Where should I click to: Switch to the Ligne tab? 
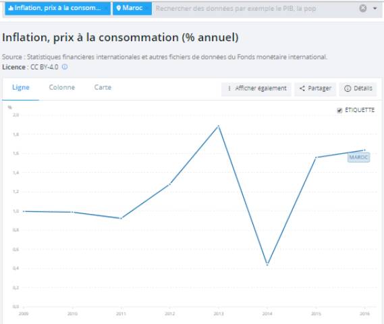[21, 88]
